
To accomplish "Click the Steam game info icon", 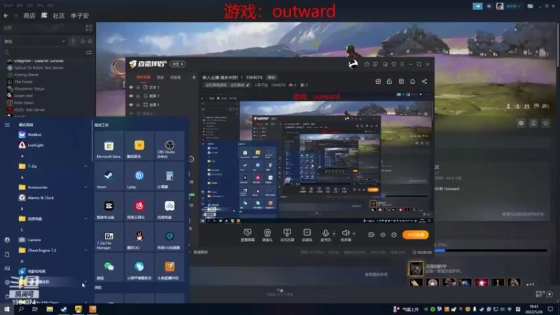I will (533, 123).
